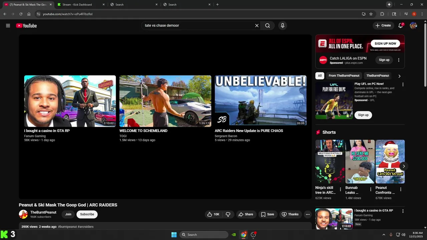This screenshot has height=240, width=427.
Task: Join TheBurntPeanut channel membership
Action: click(68, 214)
